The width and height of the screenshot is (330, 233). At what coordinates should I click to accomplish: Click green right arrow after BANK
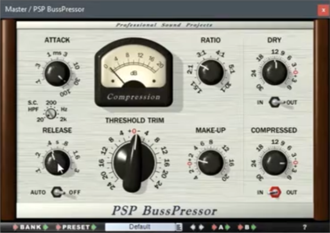(x=46, y=228)
